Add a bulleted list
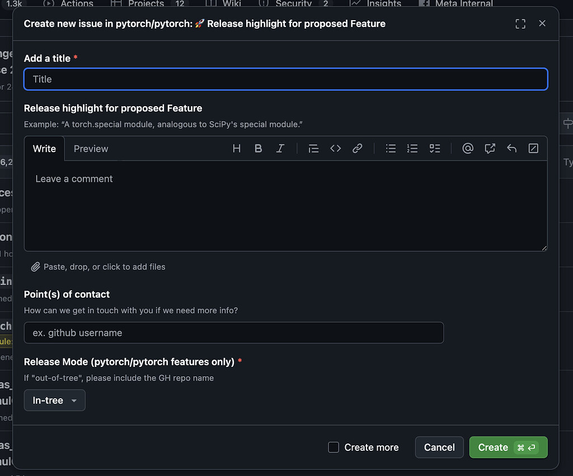This screenshot has width=573, height=476. (x=391, y=148)
